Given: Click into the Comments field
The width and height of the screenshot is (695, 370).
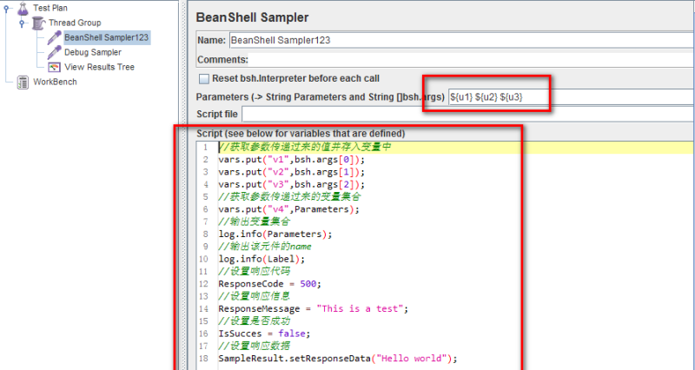Looking at the screenshot, I should point(469,60).
